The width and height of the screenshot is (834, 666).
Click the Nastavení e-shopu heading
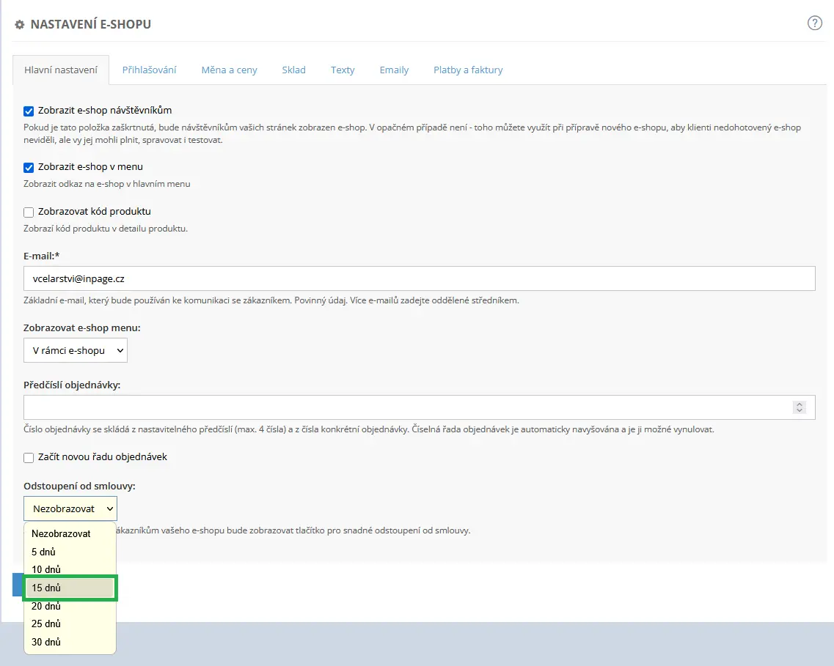coord(91,24)
